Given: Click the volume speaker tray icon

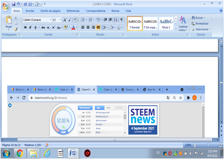Looking at the screenshot, I should (x=191, y=154).
